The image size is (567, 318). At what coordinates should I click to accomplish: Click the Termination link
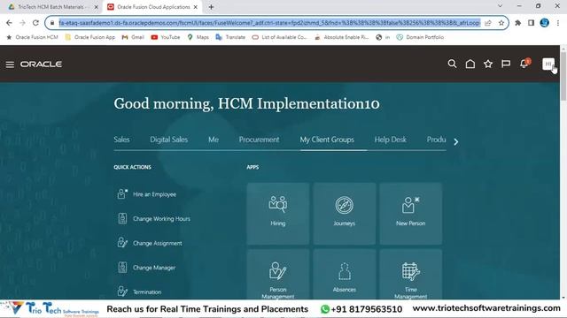coord(147,292)
